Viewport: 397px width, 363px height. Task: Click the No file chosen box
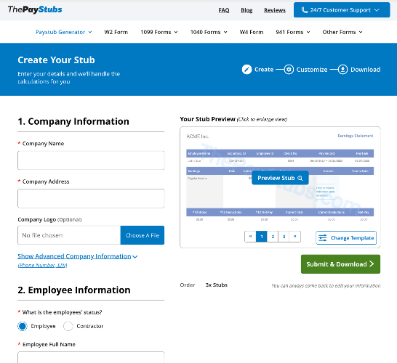tap(69, 235)
